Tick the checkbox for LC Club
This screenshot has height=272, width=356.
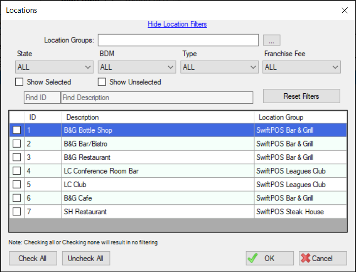(x=17, y=185)
